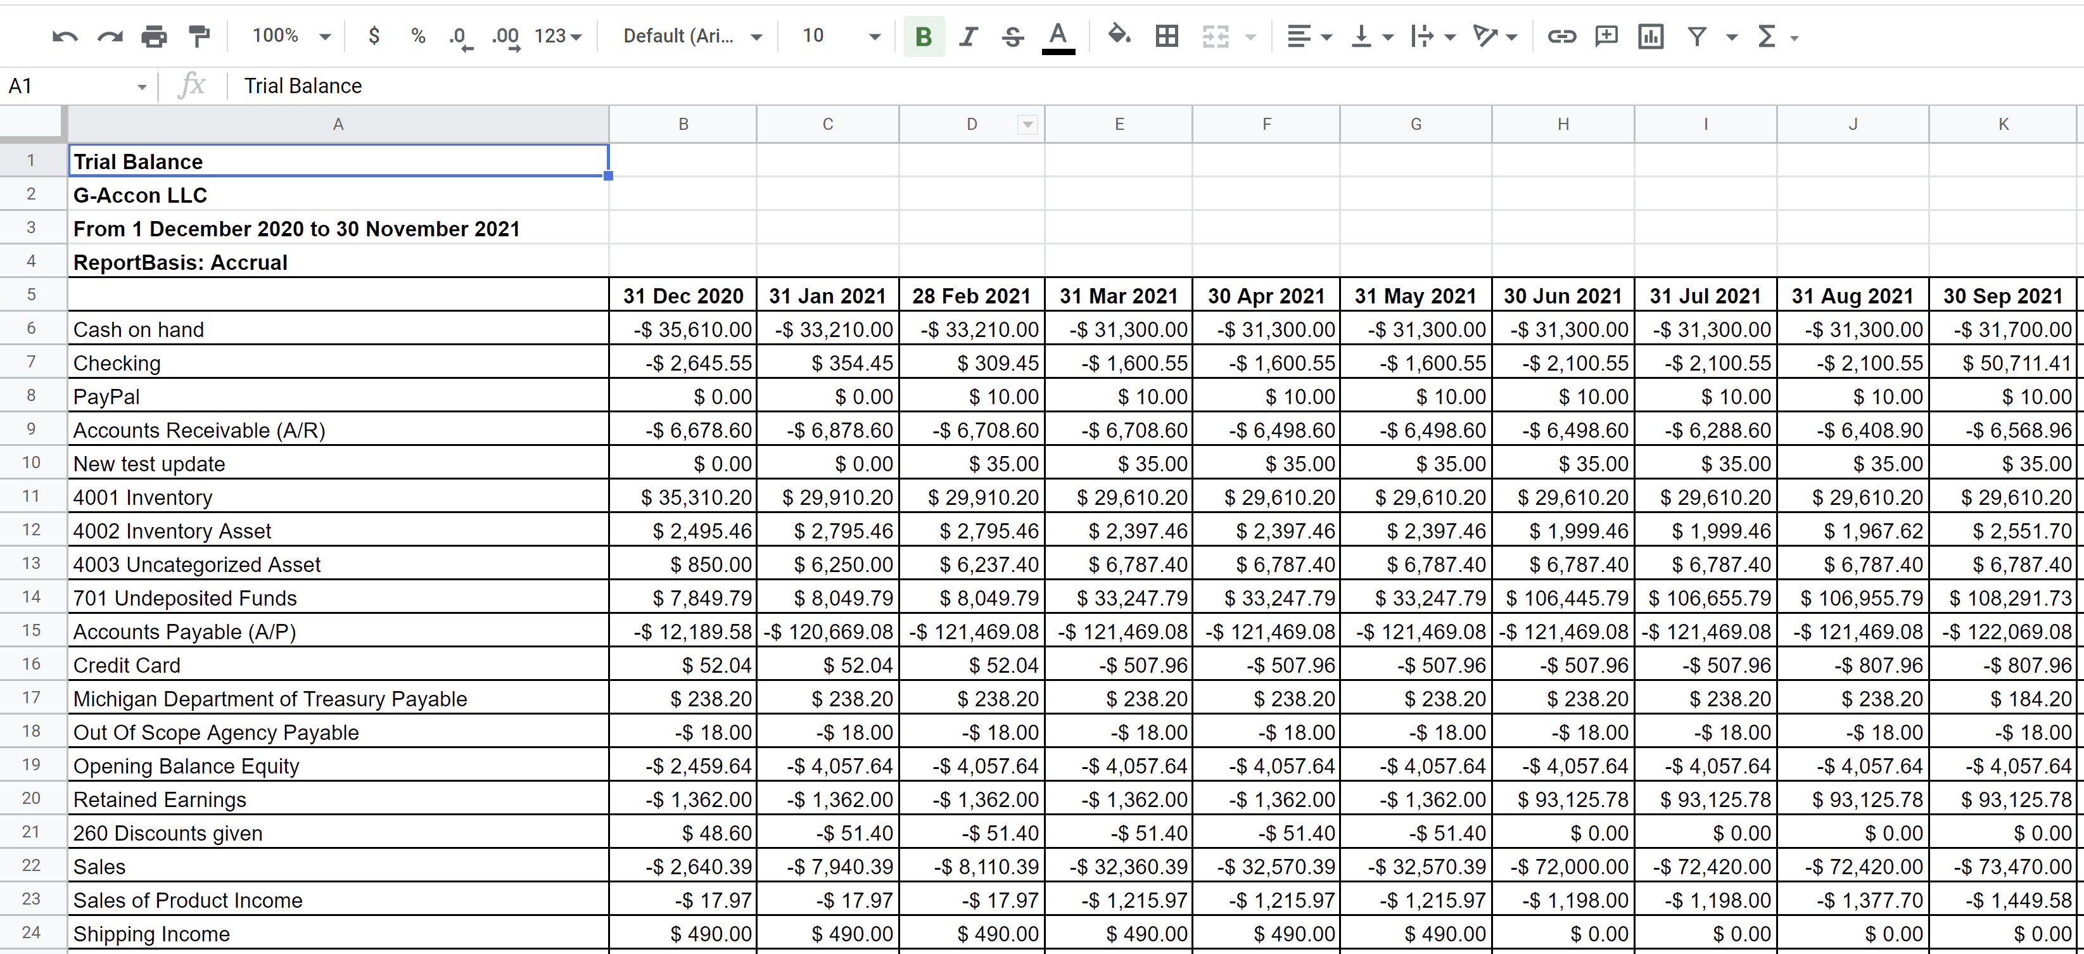This screenshot has width=2084, height=954.
Task: Format as currency with dollar icon
Action: [x=374, y=35]
